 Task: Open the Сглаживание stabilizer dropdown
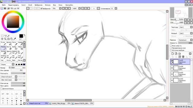click(116, 8)
